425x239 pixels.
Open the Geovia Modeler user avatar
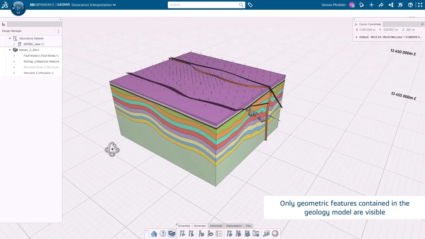point(352,5)
